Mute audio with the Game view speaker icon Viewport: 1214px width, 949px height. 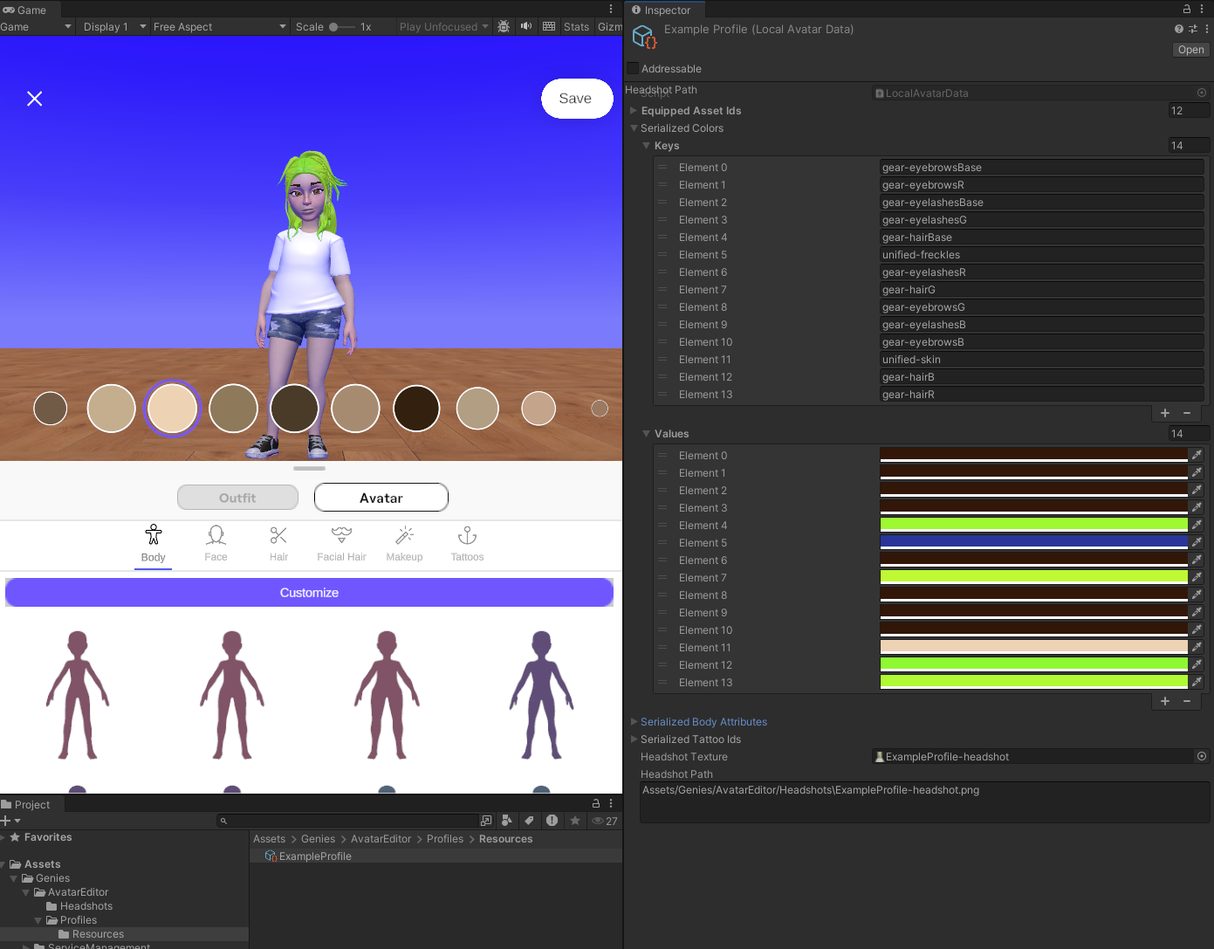[526, 26]
